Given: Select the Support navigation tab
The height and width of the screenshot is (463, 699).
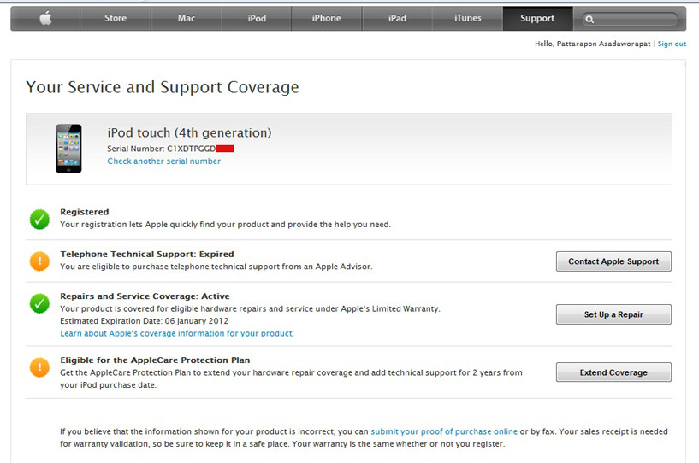Looking at the screenshot, I should [537, 19].
